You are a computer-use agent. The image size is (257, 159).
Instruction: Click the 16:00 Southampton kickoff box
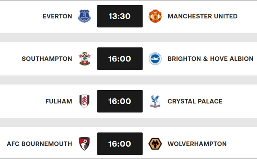pyautogui.click(x=120, y=59)
